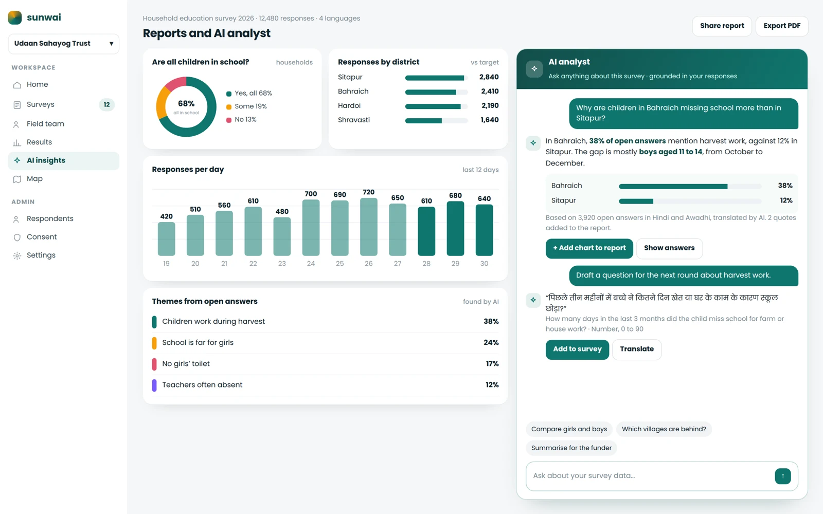Viewport: 823px width, 514px height.
Task: Click the sunwai logo icon
Action: [15, 17]
